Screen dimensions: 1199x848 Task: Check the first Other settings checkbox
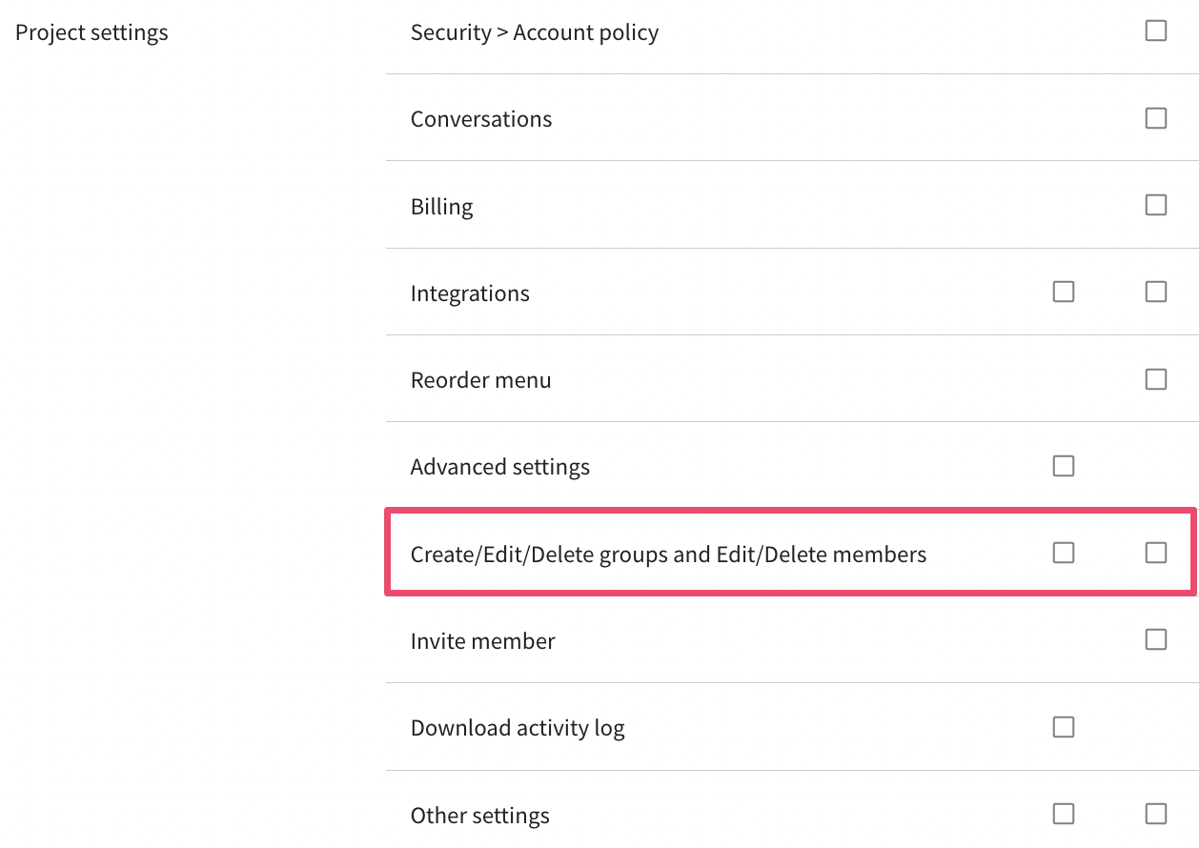coord(1063,814)
